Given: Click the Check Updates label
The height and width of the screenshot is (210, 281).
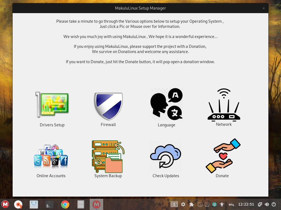Looking at the screenshot, I should pyautogui.click(x=166, y=176).
